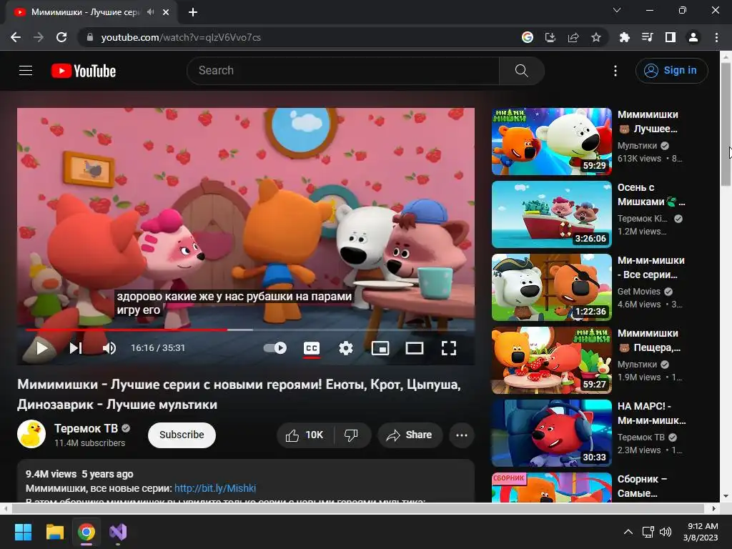Open the bit.ly/Mishki link
Image resolution: width=732 pixels, height=549 pixels.
pos(215,488)
